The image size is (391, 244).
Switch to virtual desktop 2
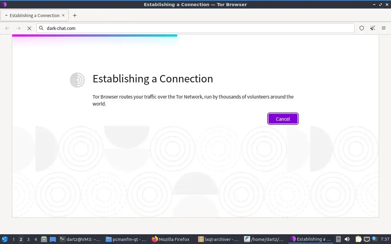21,239
